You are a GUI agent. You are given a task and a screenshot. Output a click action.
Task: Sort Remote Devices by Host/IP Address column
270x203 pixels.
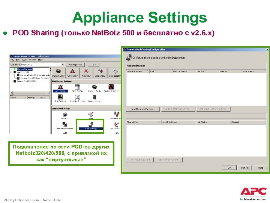pyautogui.click(x=137, y=71)
